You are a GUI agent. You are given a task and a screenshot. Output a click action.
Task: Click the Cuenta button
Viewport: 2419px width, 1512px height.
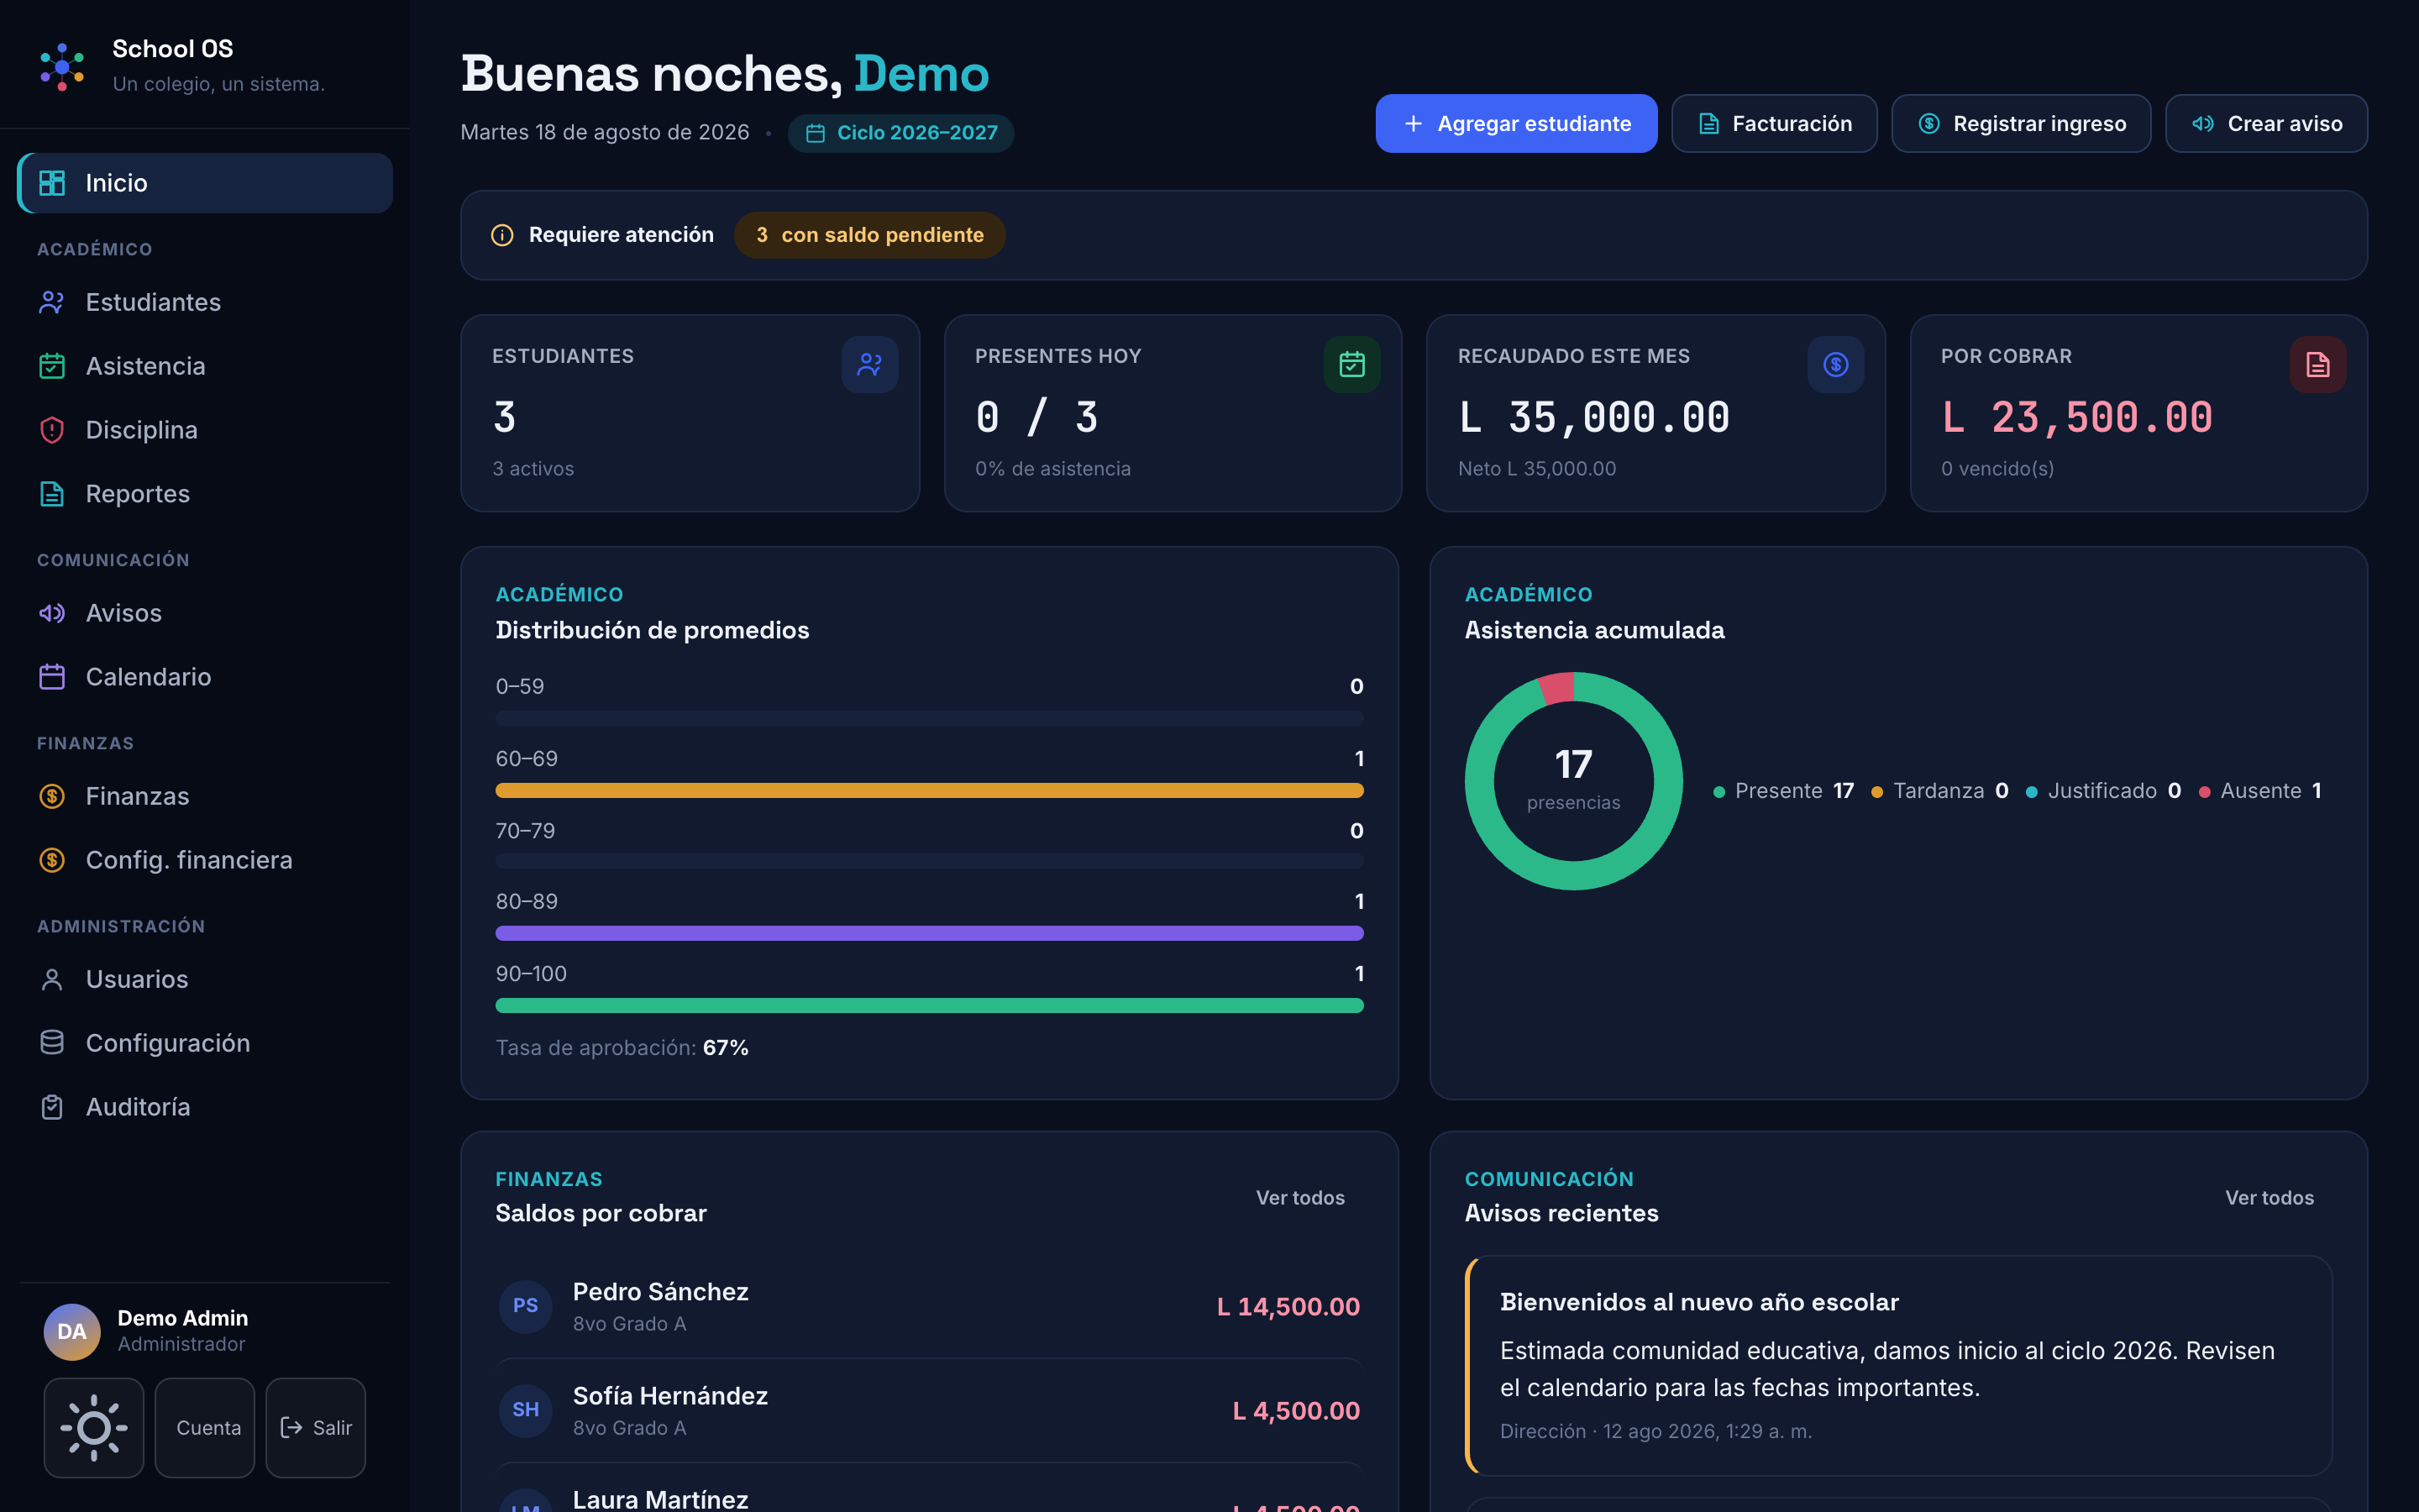click(x=205, y=1427)
